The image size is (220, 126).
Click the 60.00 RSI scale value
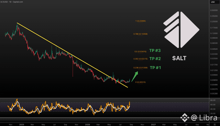(x=213, y=105)
